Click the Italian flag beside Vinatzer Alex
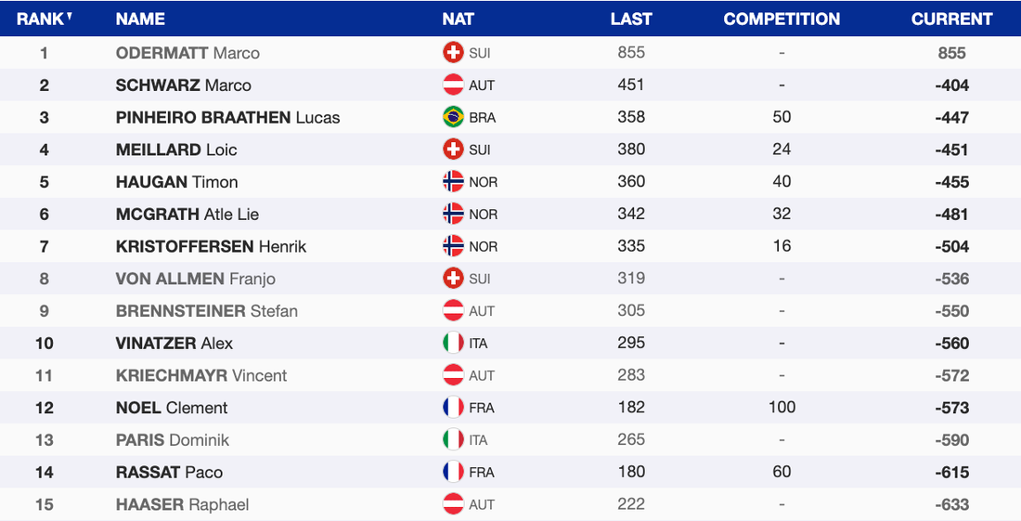The image size is (1021, 521). [453, 344]
